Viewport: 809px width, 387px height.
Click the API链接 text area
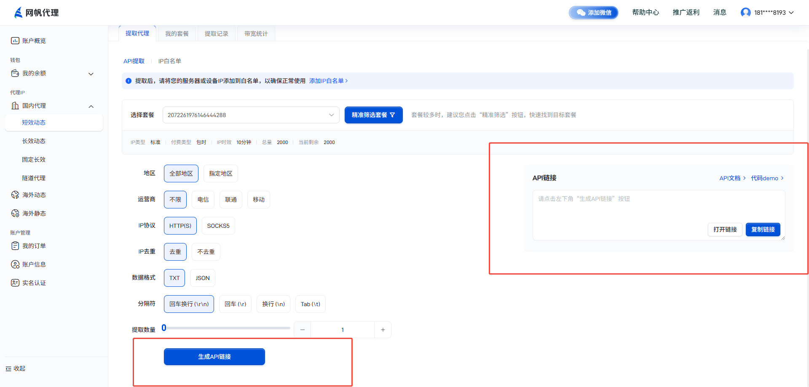point(659,215)
